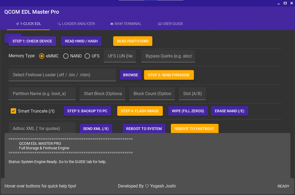Image resolution: width=295 pixels, height=195 pixels.
Task: Click the Select Firehose Loader path field
Action: point(62,75)
